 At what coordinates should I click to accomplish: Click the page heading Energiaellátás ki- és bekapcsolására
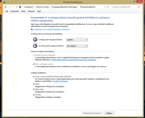click(x=70, y=19)
